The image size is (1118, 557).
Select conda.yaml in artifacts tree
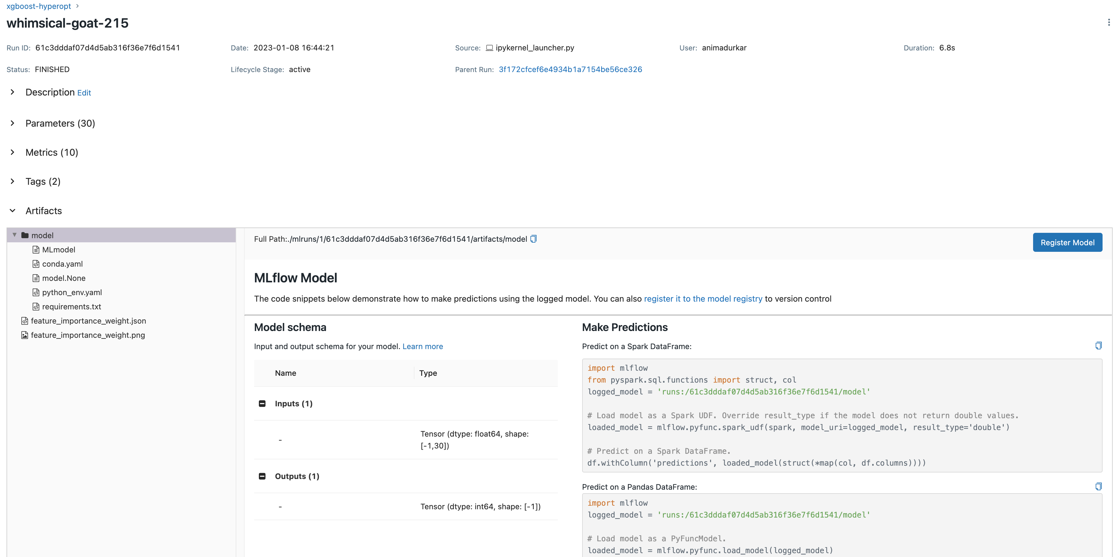62,264
